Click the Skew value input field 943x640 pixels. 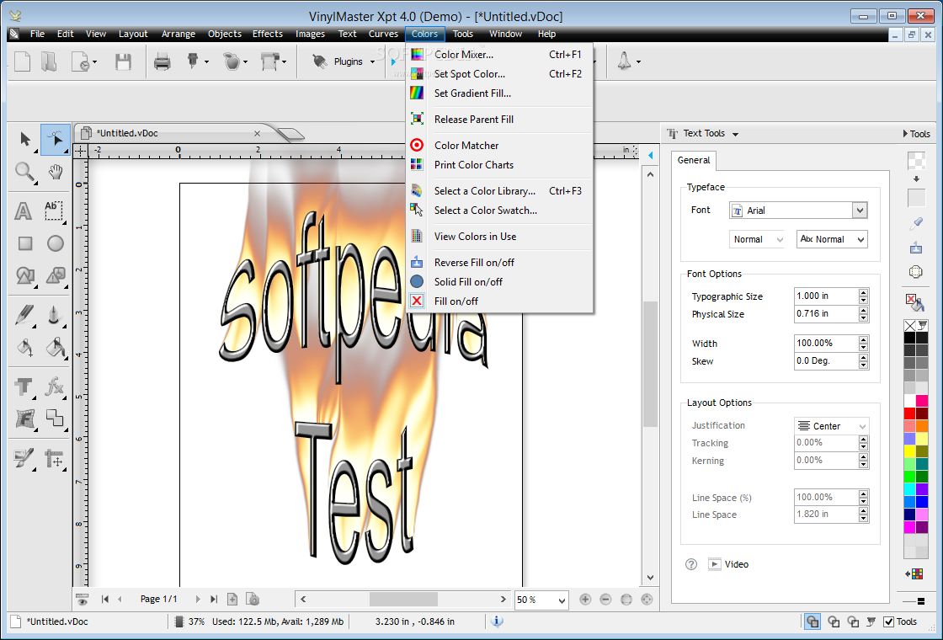(826, 361)
